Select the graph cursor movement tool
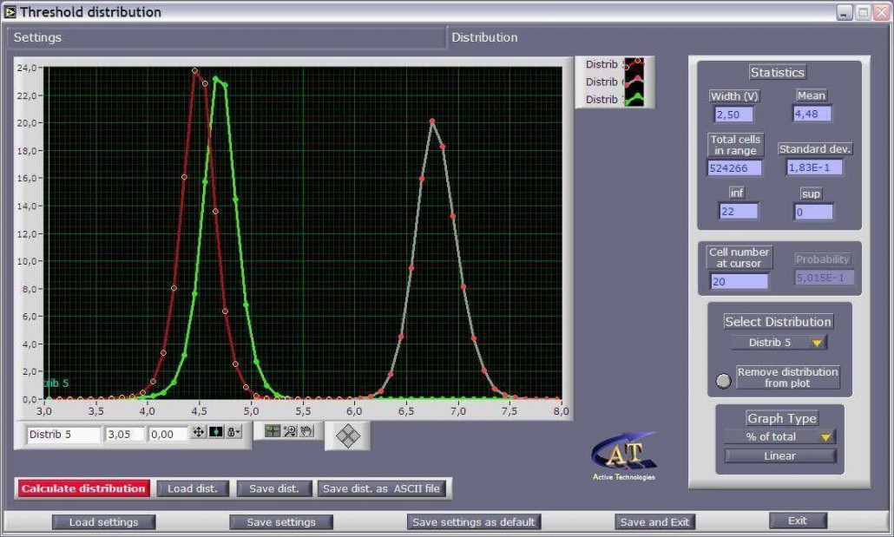894x537 pixels. (x=273, y=430)
